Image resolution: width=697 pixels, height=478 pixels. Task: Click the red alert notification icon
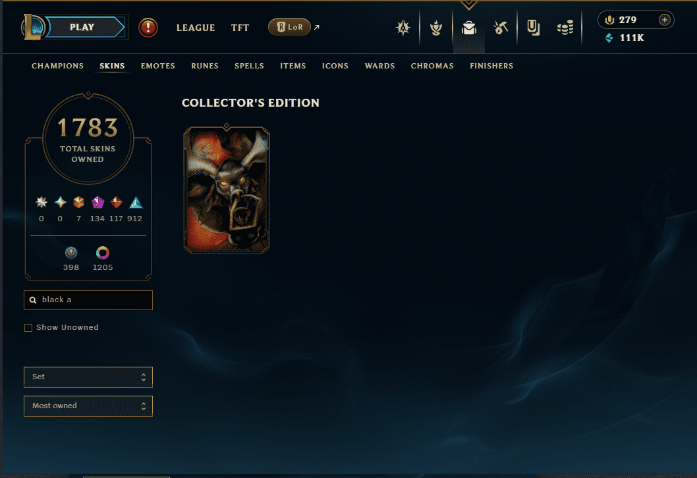[148, 28]
